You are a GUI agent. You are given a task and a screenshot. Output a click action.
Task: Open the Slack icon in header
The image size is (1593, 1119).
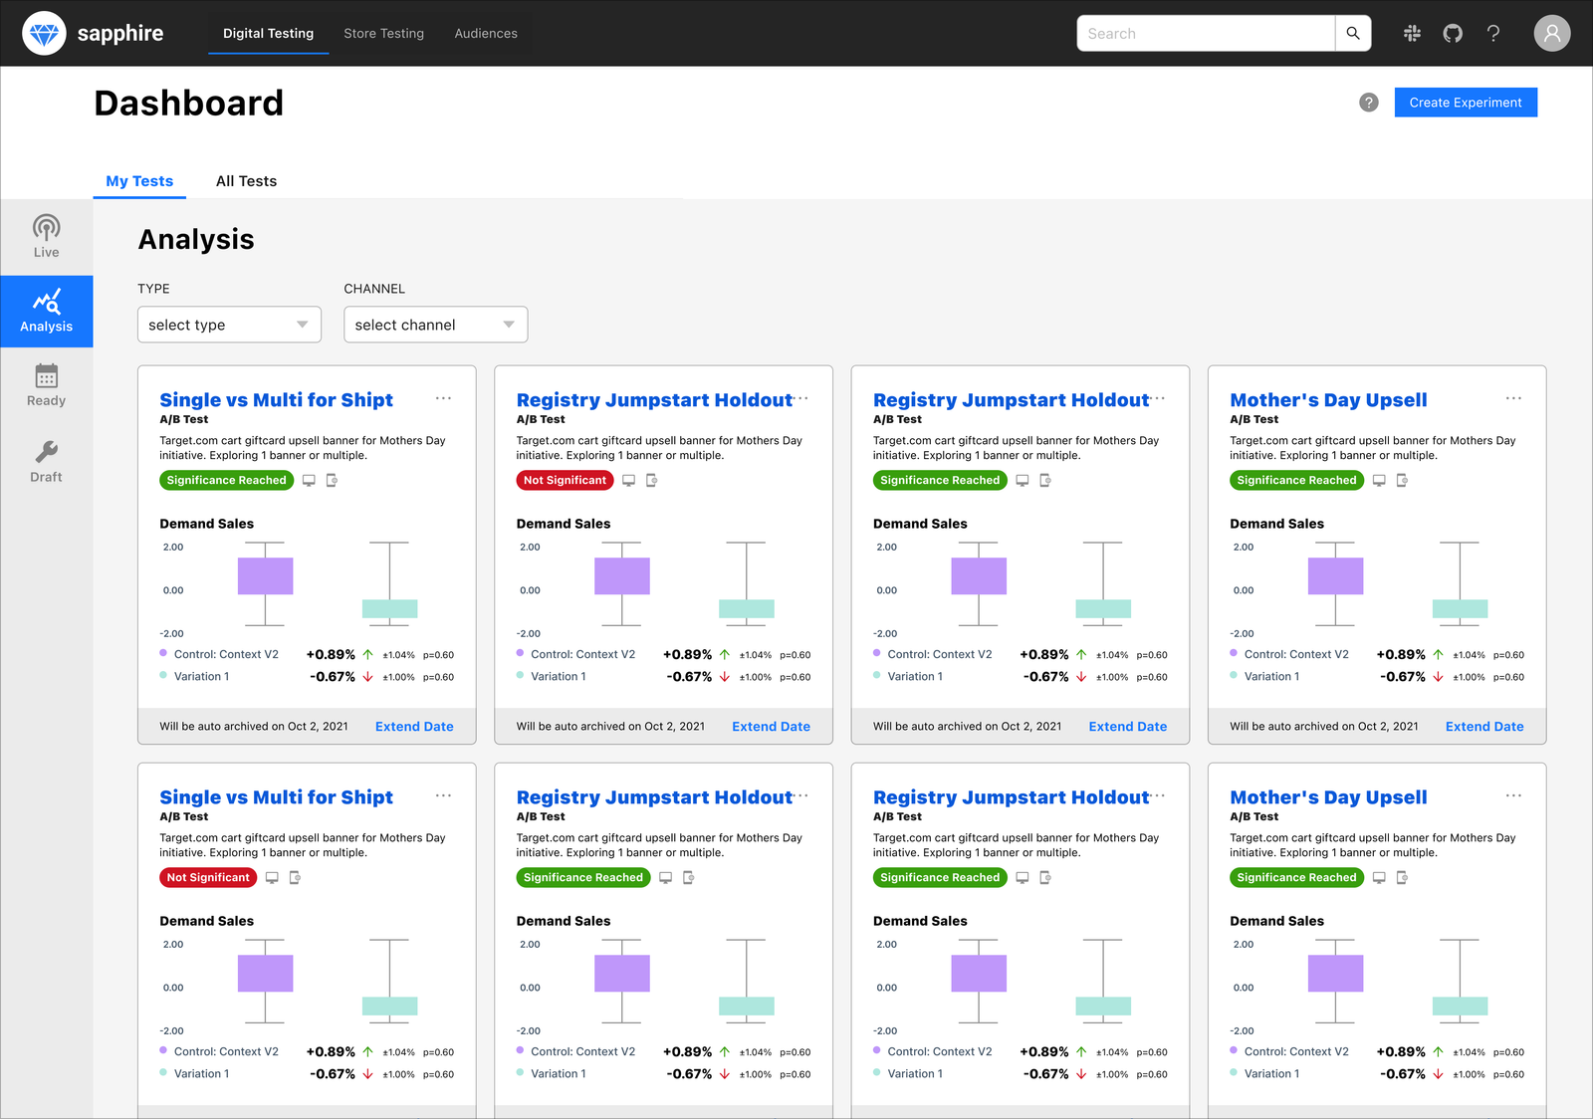point(1412,33)
